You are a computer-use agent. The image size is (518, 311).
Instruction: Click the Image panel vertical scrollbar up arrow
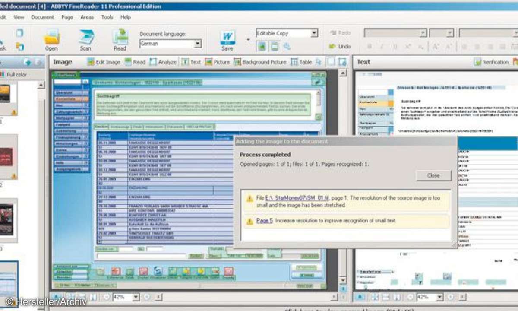tap(343, 73)
